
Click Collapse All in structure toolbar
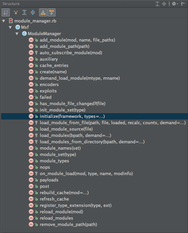point(33,12)
